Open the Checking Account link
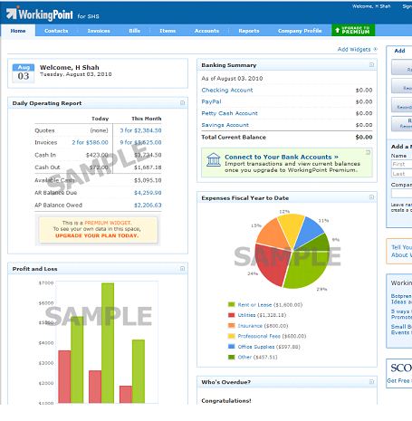Image resolution: width=412 pixels, height=421 pixels. [x=227, y=90]
